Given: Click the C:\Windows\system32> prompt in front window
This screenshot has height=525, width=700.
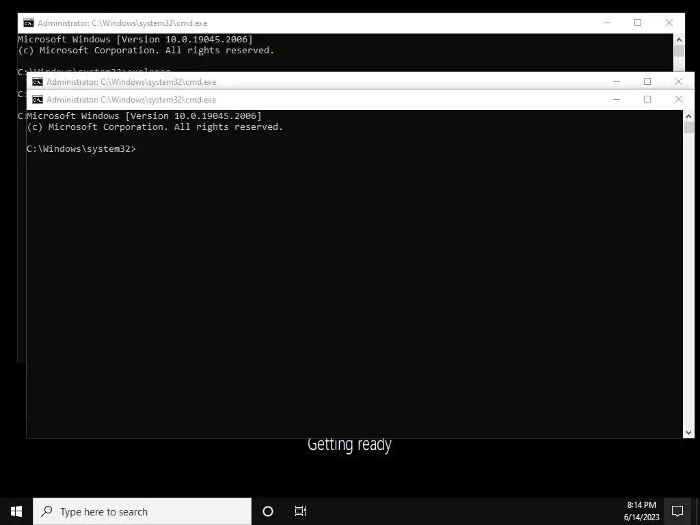Looking at the screenshot, I should pos(81,148).
